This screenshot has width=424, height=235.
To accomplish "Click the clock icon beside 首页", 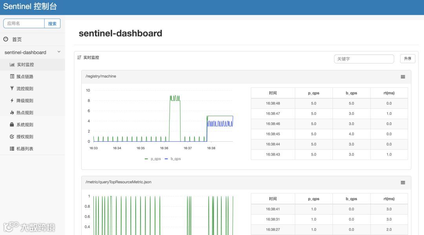I will tap(5, 39).
